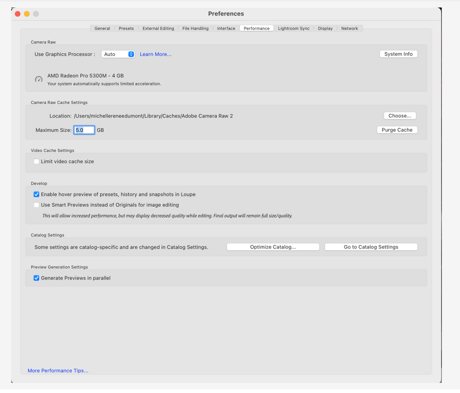Screen dimensions: 460x393
Task: Click the blue arrows on Auto selector
Action: click(131, 54)
